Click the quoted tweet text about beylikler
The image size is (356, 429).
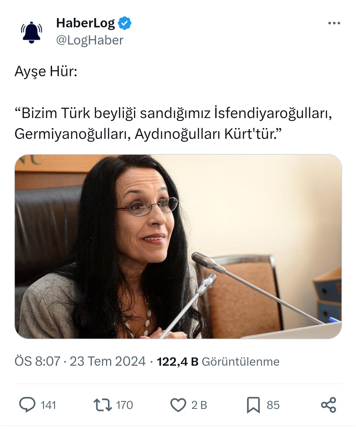(x=173, y=123)
